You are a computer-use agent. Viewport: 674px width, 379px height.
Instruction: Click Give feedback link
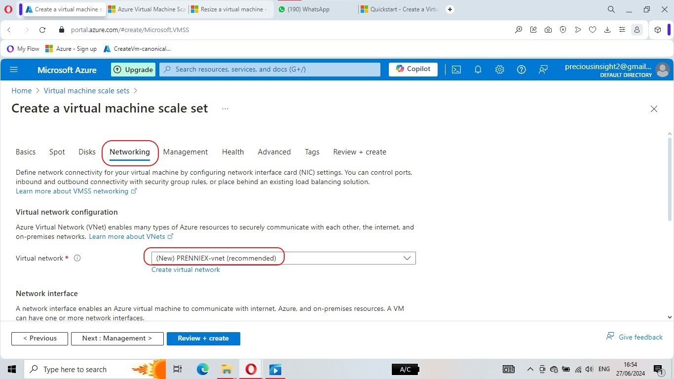pyautogui.click(x=635, y=337)
